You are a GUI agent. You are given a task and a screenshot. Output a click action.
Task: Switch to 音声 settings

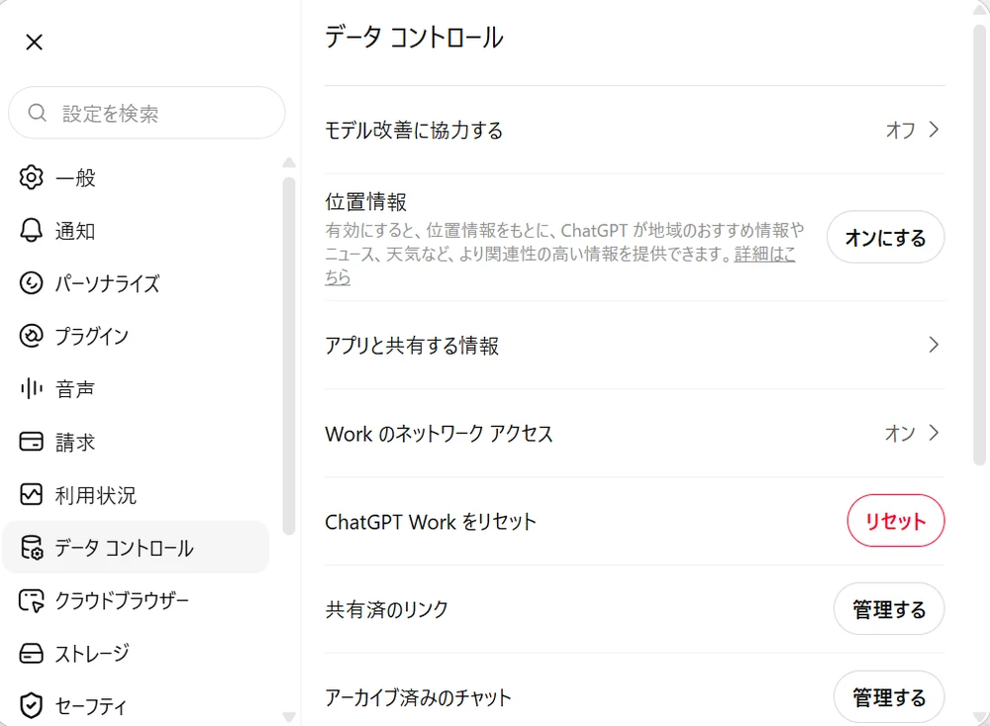(x=136, y=388)
